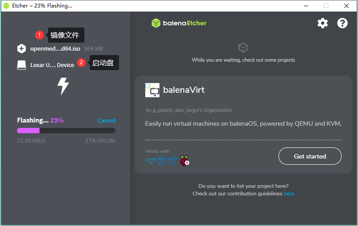Click the balenaVirt project thumbnail icon

click(152, 90)
